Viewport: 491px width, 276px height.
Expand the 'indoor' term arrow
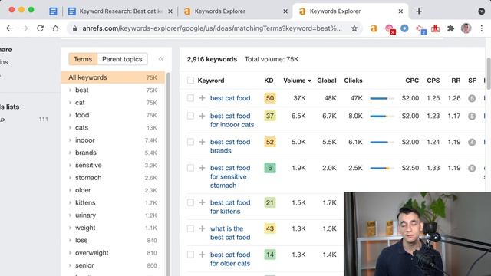[70, 140]
